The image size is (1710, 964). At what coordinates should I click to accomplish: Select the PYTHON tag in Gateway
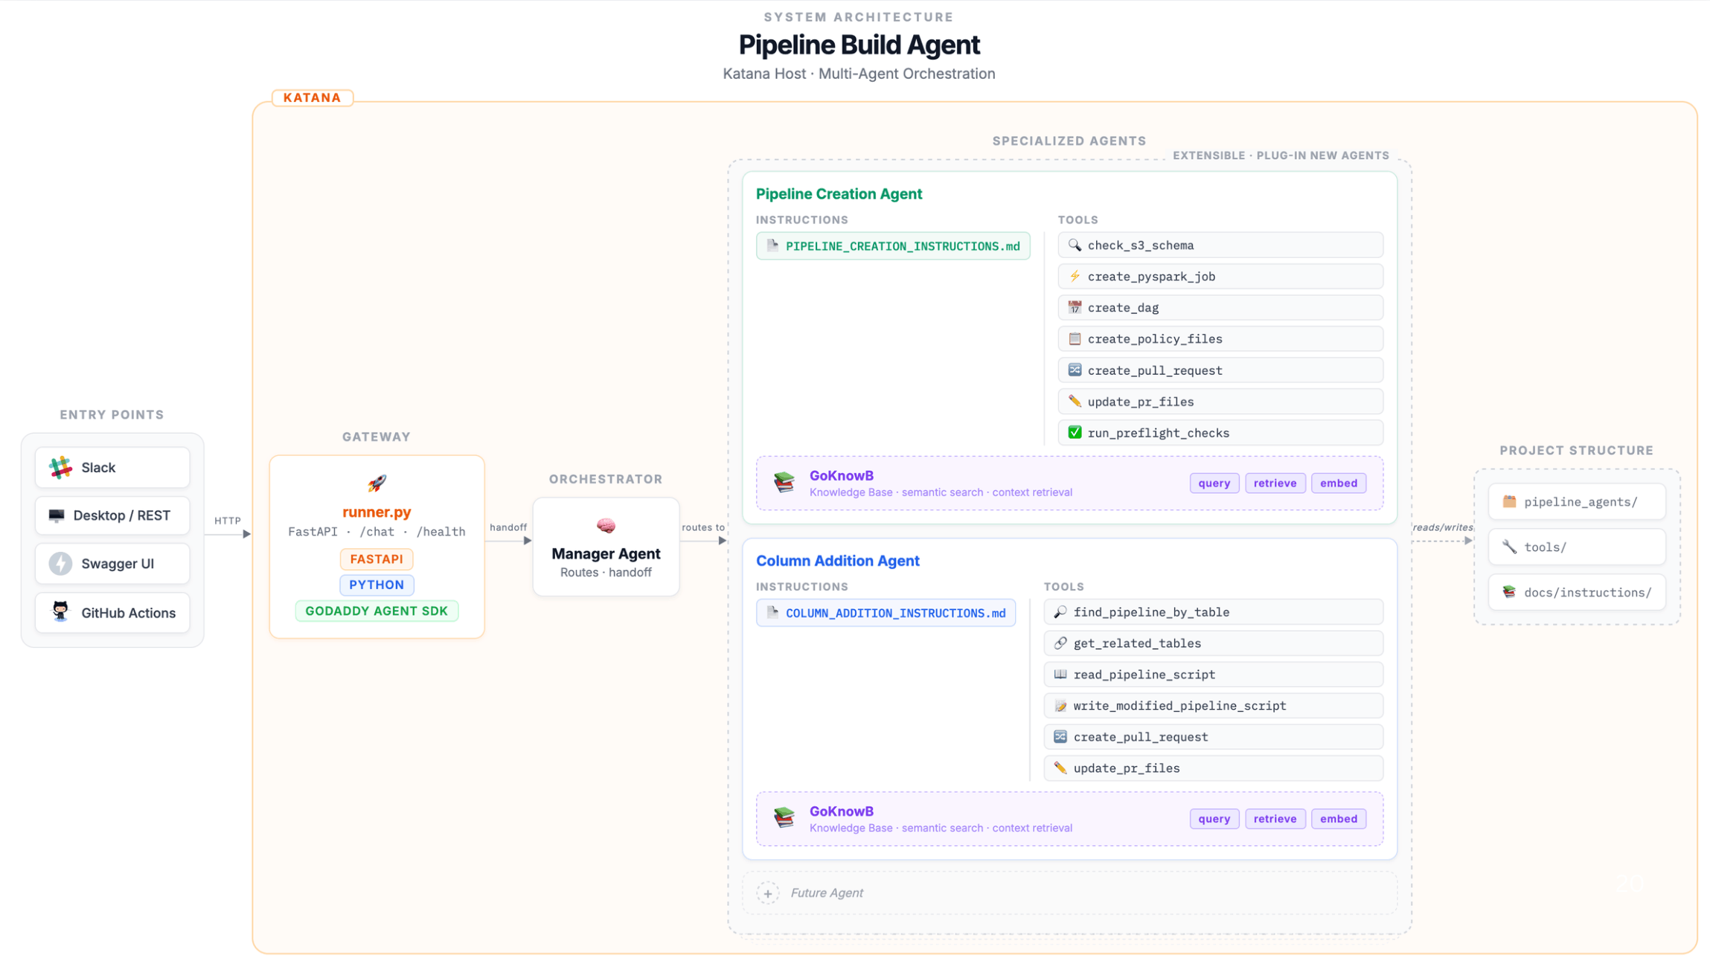(x=377, y=585)
